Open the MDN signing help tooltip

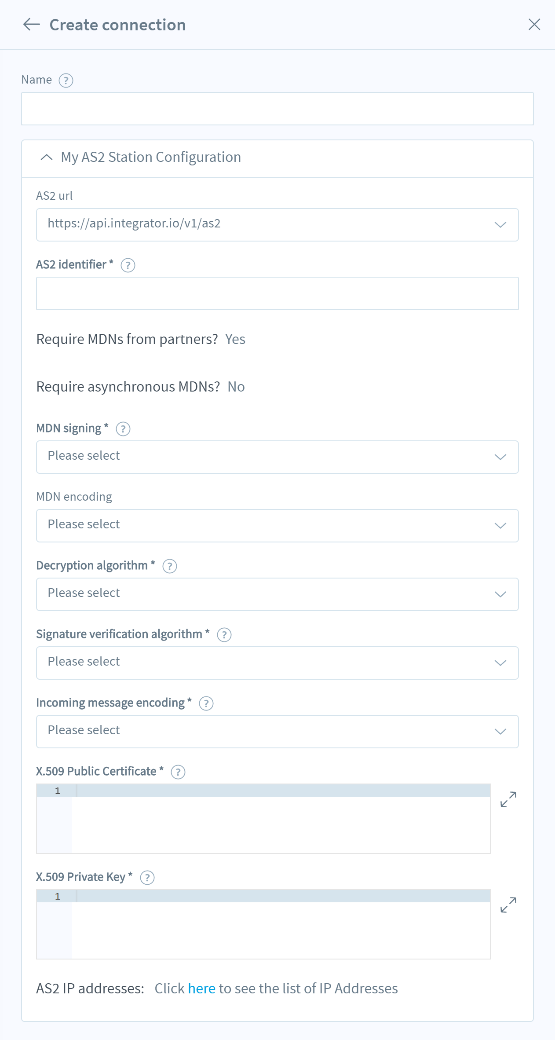click(123, 428)
